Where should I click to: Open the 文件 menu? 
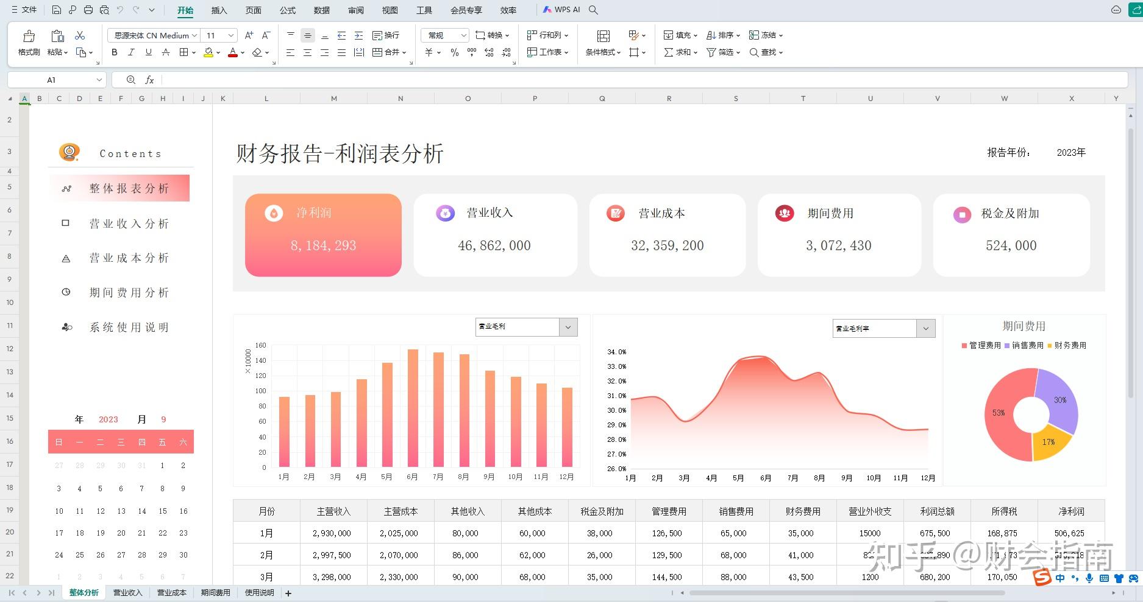tap(24, 10)
